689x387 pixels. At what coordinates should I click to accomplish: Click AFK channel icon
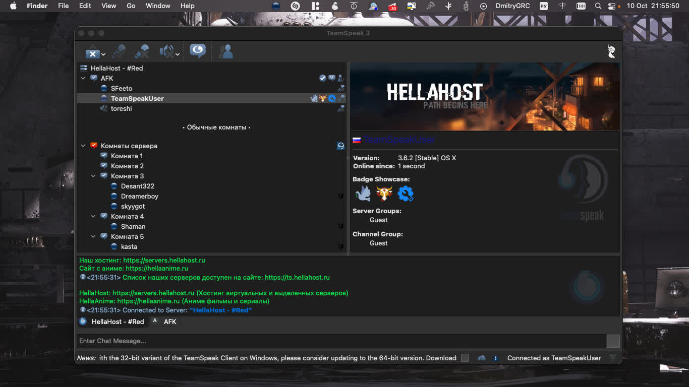point(94,78)
